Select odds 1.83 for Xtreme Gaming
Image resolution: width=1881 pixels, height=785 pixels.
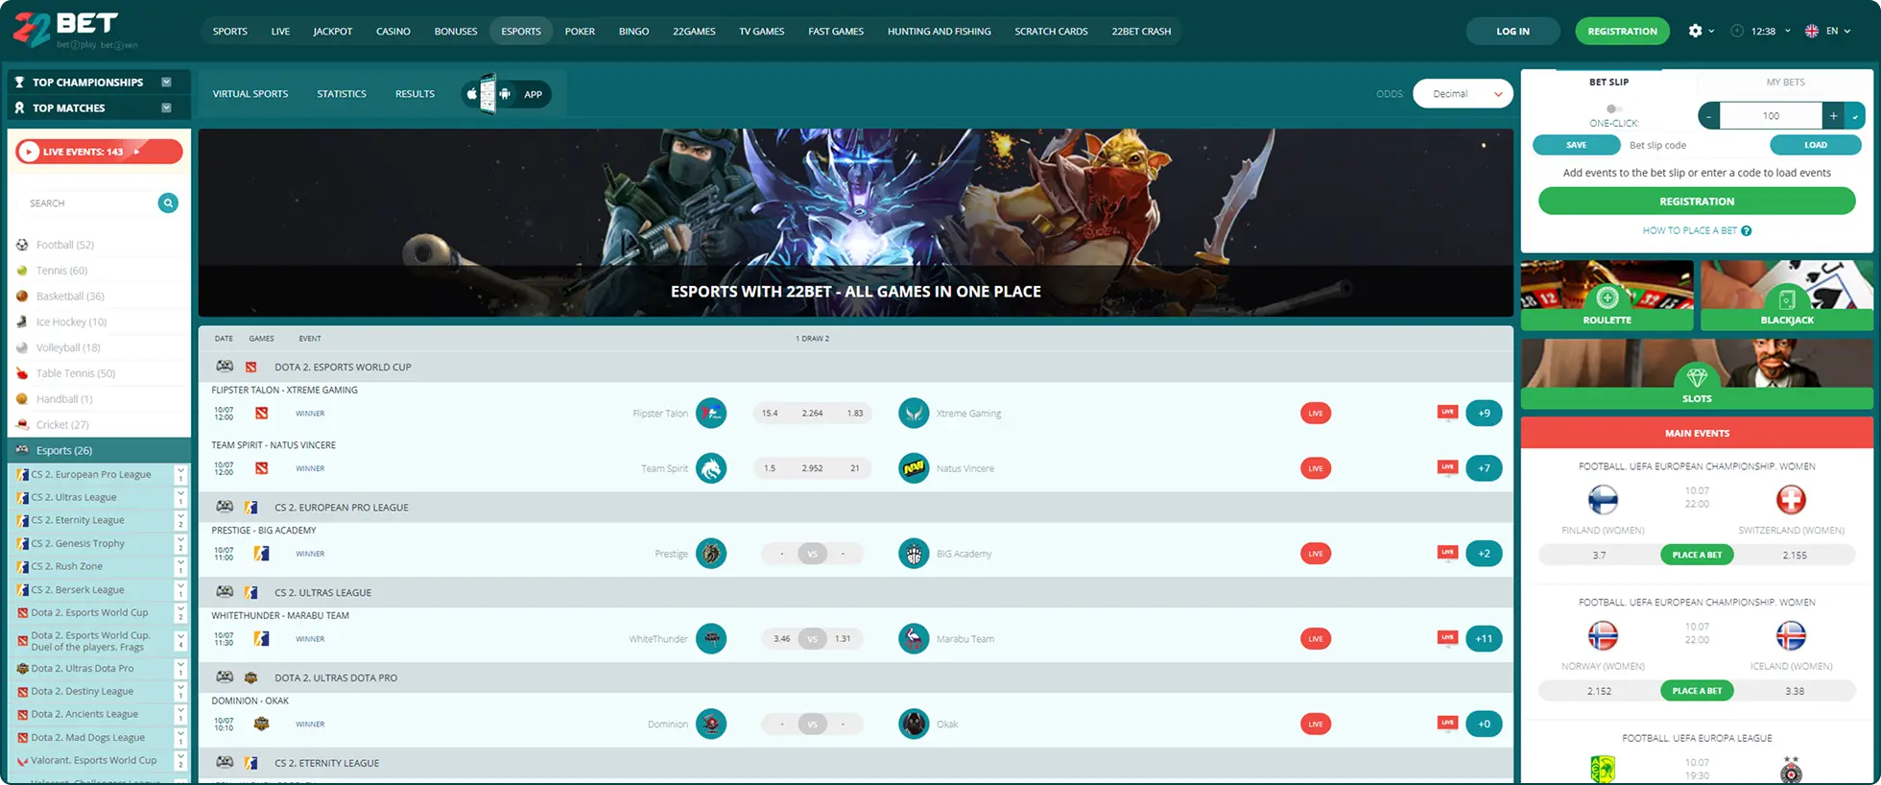click(x=855, y=414)
